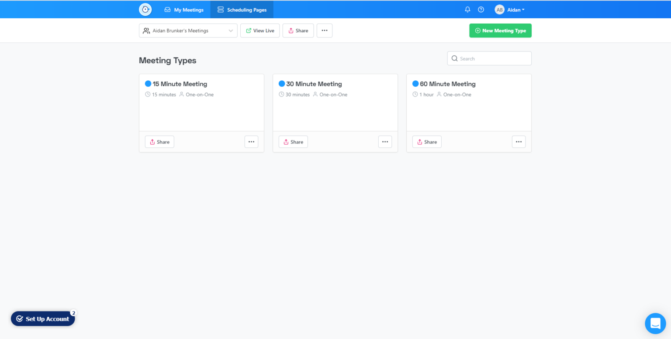Open the AB avatar profile icon

(498, 9)
